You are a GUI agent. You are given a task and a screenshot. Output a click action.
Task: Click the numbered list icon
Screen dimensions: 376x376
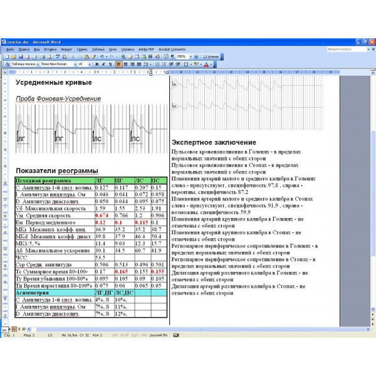pos(157,65)
